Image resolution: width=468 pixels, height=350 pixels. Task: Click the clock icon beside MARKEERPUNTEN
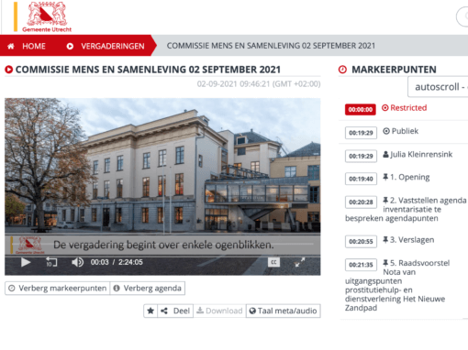tap(342, 70)
